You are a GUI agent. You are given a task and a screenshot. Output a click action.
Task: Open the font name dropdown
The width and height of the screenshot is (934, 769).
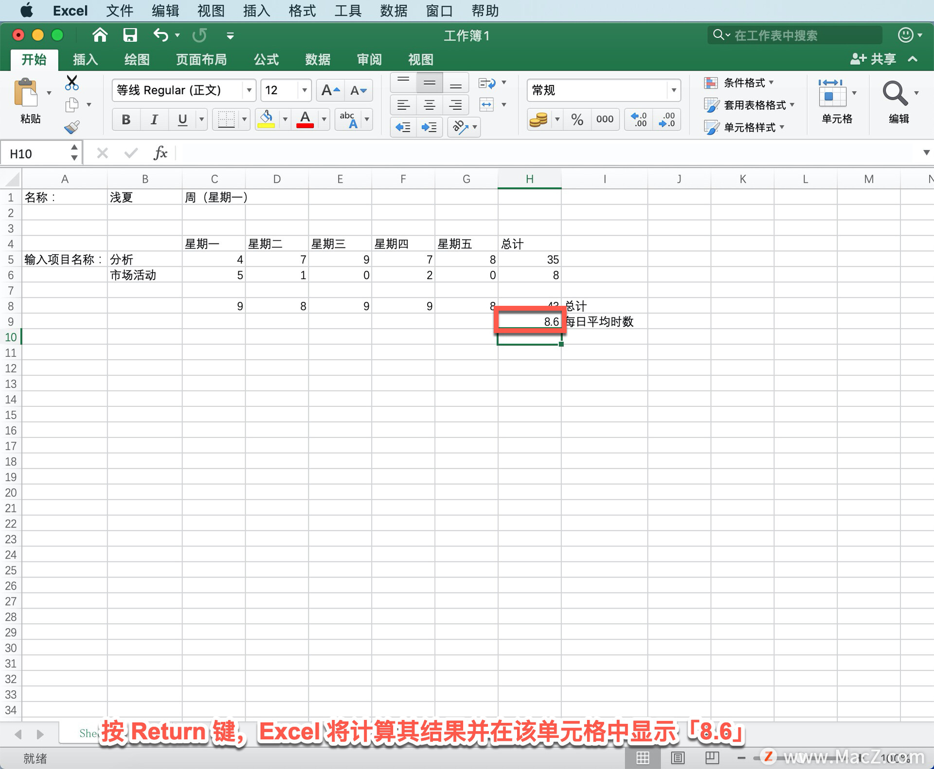249,90
